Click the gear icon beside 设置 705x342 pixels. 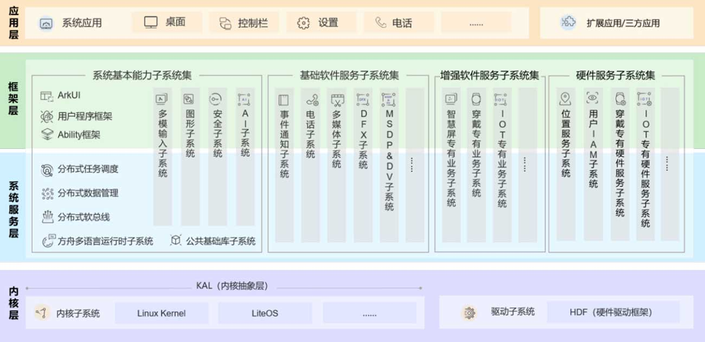point(303,23)
